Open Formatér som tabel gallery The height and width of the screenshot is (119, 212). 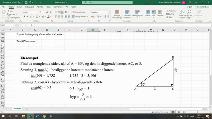pos(127,14)
